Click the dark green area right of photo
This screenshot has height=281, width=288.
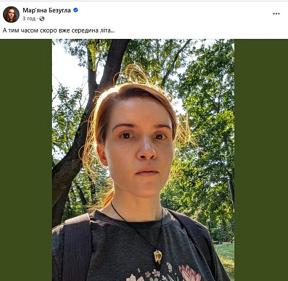click(x=261, y=160)
